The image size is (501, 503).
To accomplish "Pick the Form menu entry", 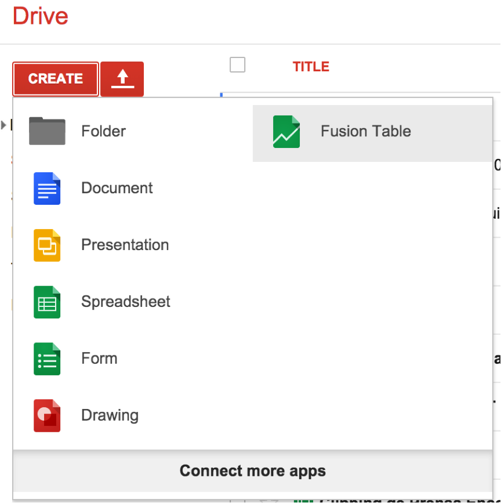I will (133, 359).
